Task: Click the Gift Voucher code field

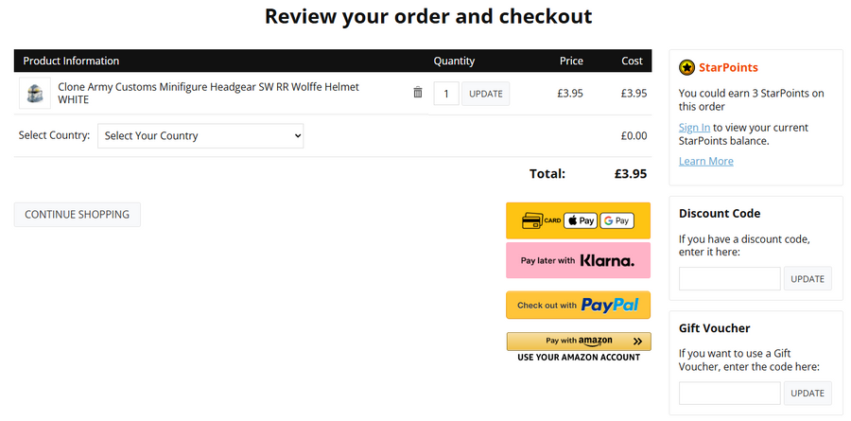Action: coord(729,393)
